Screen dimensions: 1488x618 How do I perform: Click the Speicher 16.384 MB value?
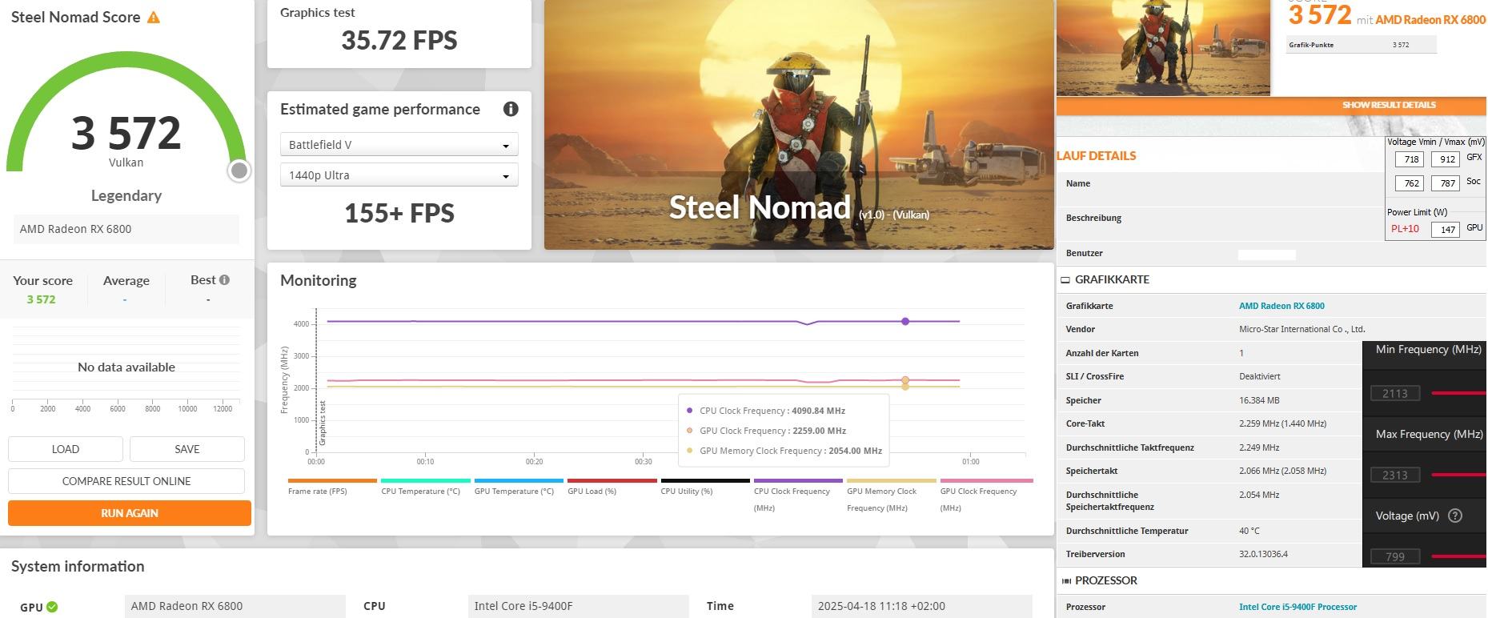1259,400
